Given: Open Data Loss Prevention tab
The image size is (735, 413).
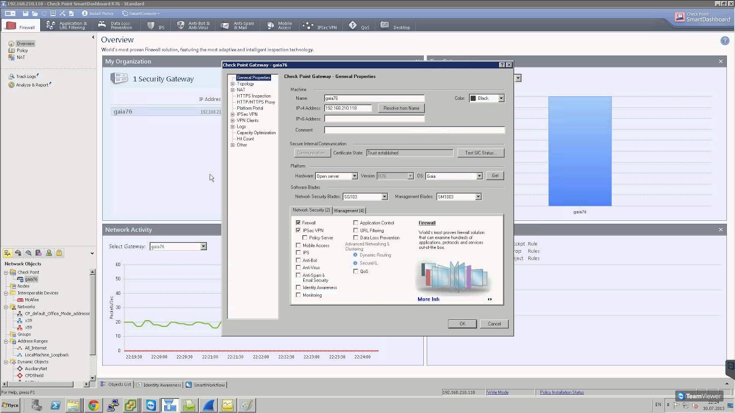Looking at the screenshot, I should pos(115,26).
